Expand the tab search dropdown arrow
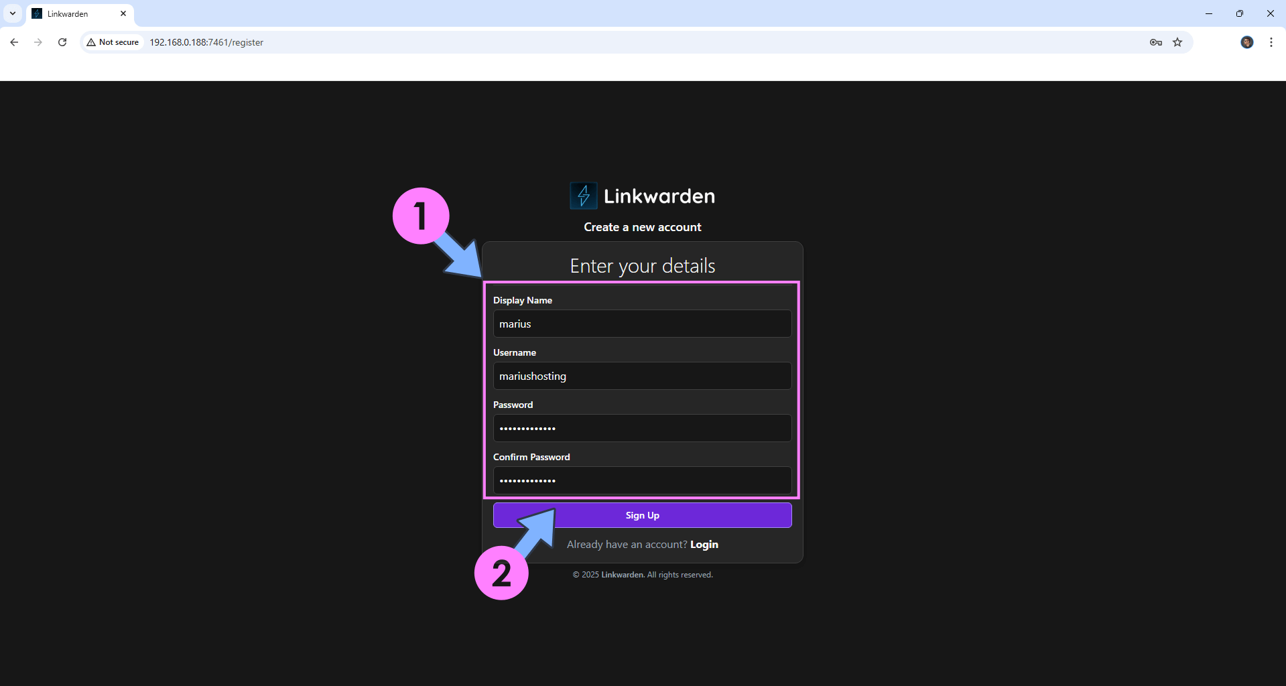 click(13, 13)
